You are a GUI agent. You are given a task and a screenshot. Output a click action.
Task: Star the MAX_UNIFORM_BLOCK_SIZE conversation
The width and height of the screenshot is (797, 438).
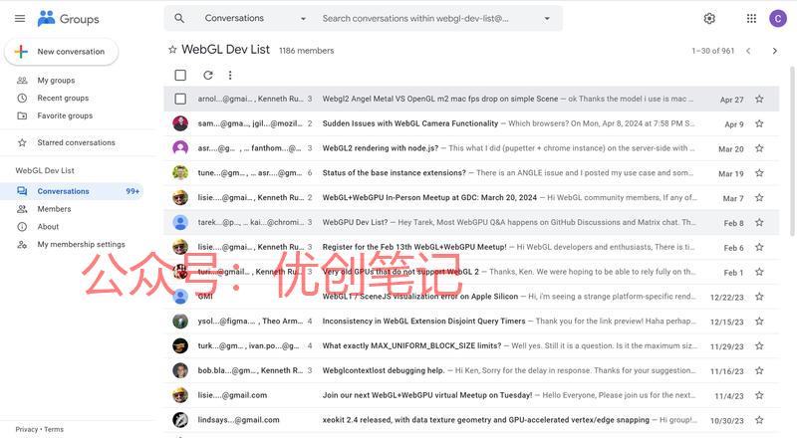[759, 346]
